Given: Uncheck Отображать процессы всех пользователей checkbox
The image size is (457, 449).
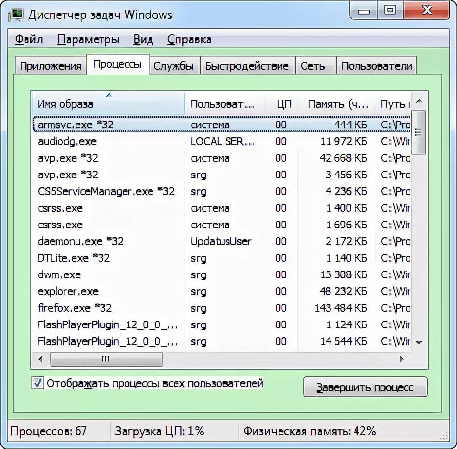Looking at the screenshot, I should coord(38,383).
